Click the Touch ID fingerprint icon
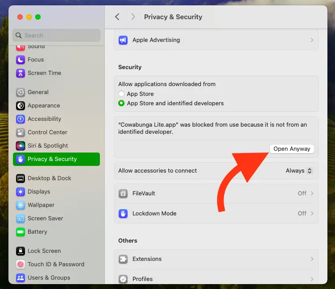This screenshot has height=289, width=335. 21,264
